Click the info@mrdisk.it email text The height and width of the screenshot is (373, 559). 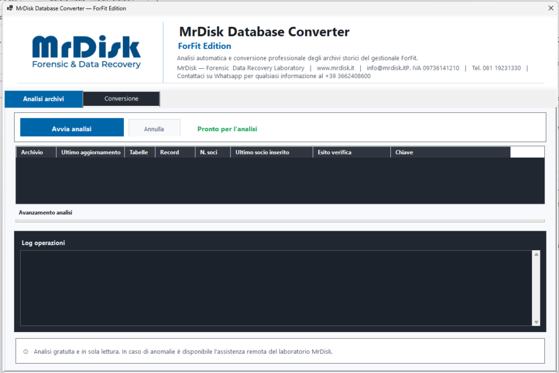(x=387, y=68)
